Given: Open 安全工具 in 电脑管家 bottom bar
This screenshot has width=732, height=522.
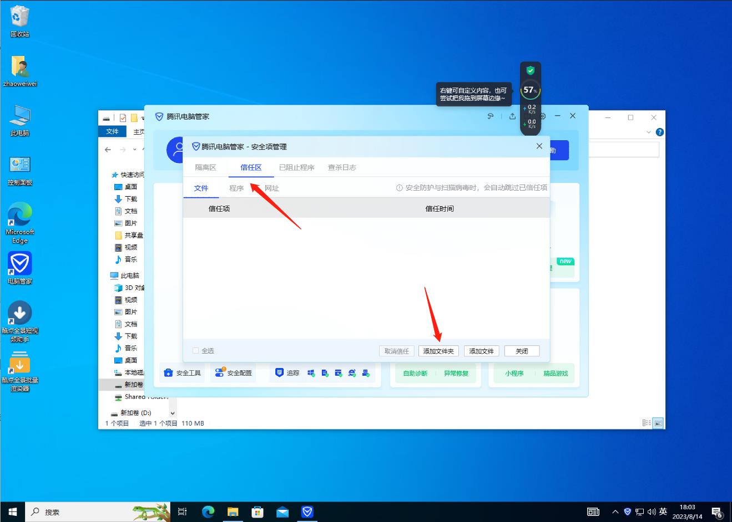Looking at the screenshot, I should (x=183, y=373).
